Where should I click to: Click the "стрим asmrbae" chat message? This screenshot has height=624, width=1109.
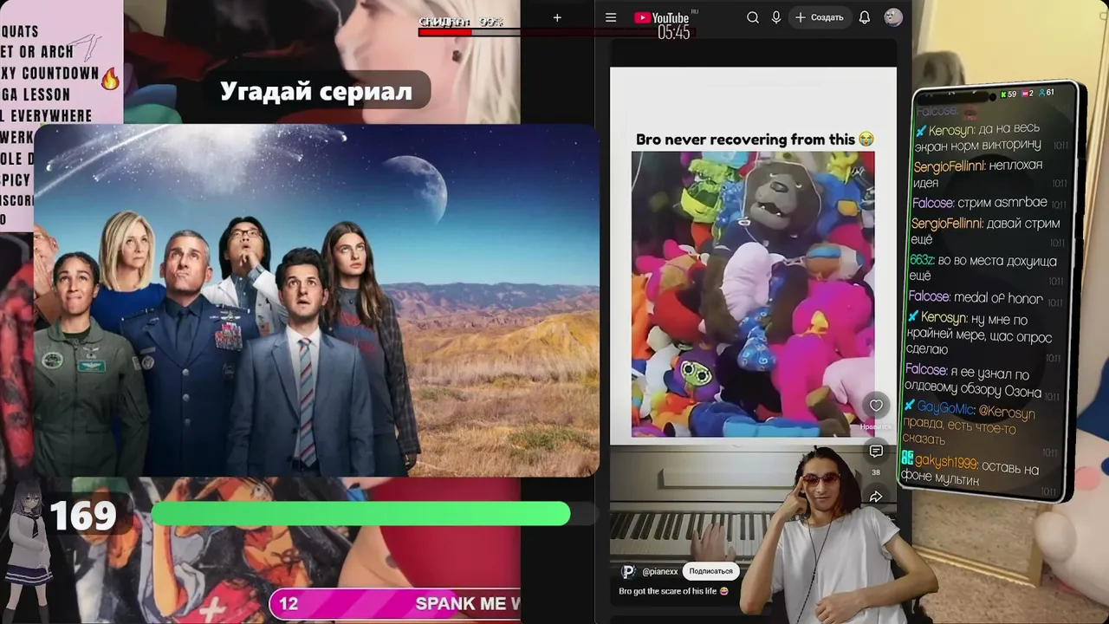click(1002, 203)
